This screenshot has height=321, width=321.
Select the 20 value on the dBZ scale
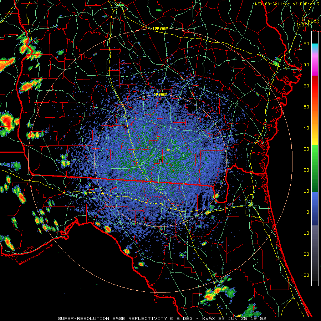[x=306, y=170]
